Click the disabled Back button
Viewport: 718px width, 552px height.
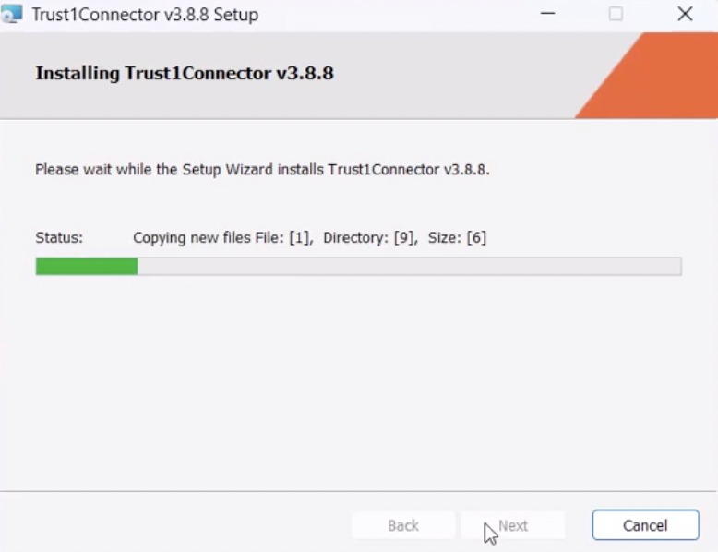[403, 525]
